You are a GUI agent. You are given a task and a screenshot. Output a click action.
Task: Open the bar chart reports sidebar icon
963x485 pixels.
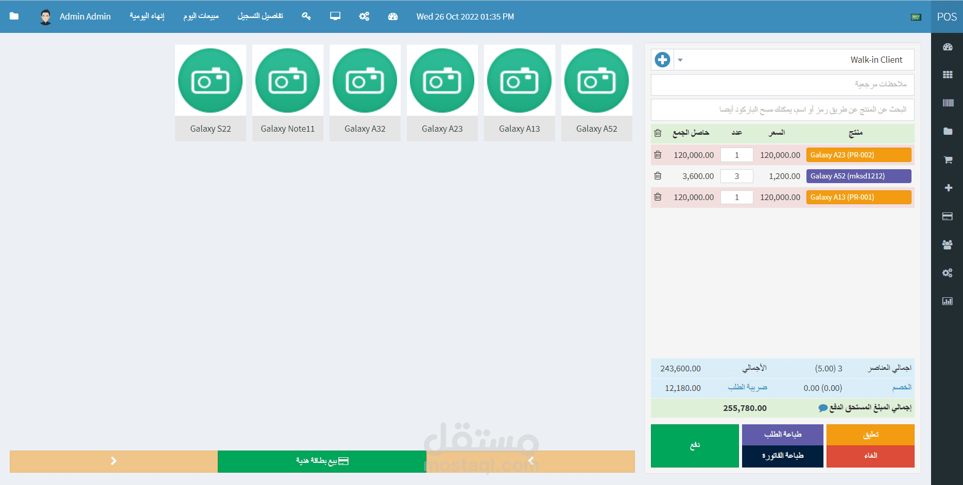coord(948,301)
